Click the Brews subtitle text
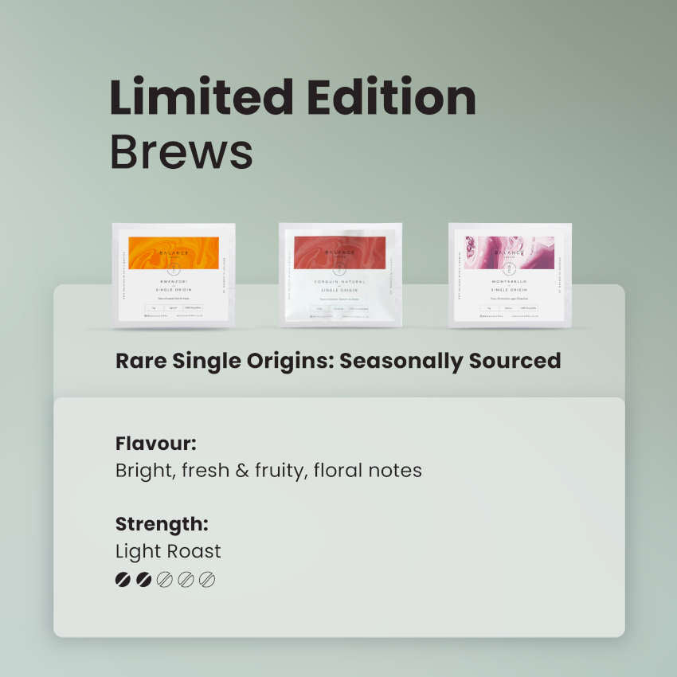677x677 pixels. (181, 151)
